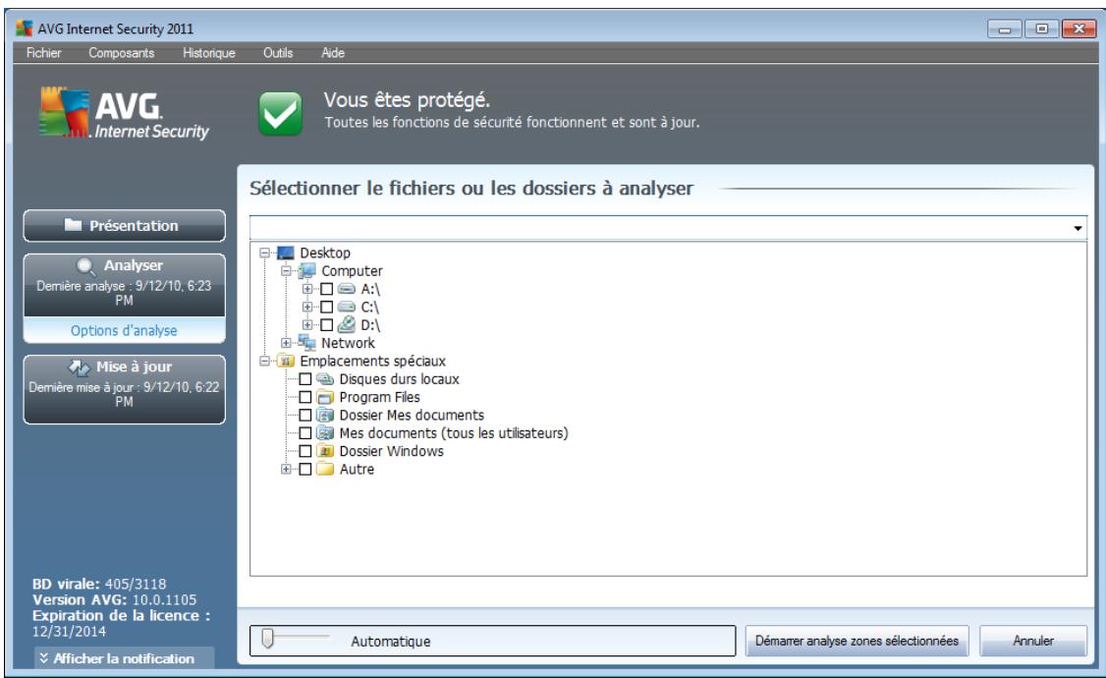Check Mes documents (tous les utilisateurs) checkbox
Viewport: 1106px width, 678px height.
tap(305, 433)
